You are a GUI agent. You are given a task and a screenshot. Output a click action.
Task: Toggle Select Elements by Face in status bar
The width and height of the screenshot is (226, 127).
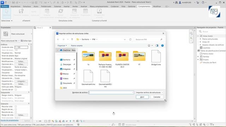[201, 125]
